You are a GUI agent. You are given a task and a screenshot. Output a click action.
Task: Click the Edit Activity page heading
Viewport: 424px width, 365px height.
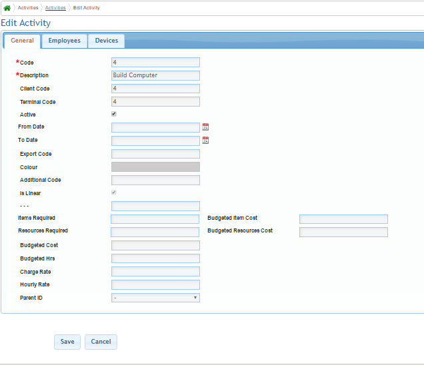coord(26,23)
